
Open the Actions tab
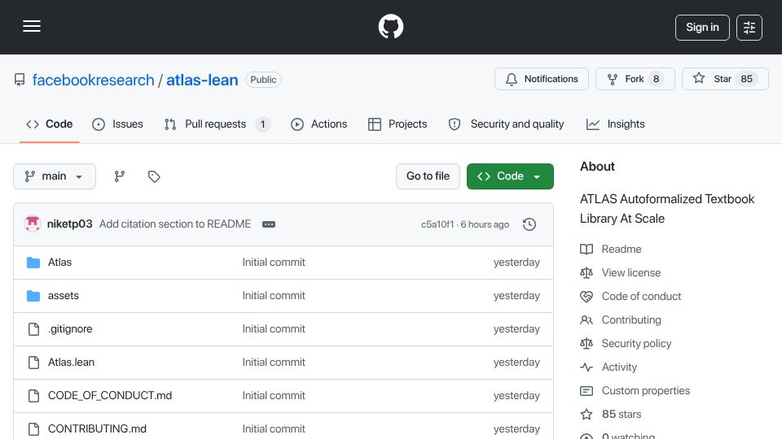tap(319, 124)
